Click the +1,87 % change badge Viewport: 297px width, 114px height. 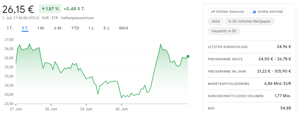(50, 9)
